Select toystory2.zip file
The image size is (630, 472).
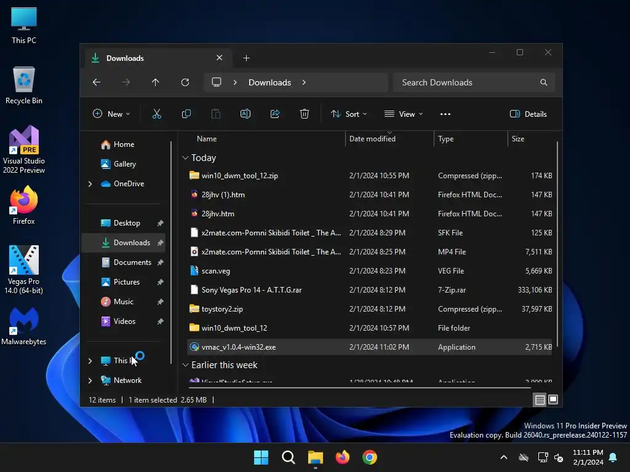(370, 309)
